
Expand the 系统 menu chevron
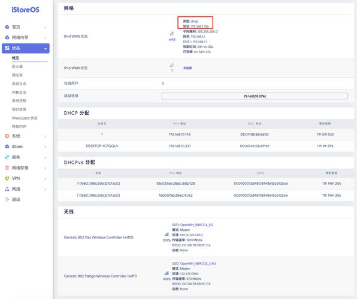(46, 136)
